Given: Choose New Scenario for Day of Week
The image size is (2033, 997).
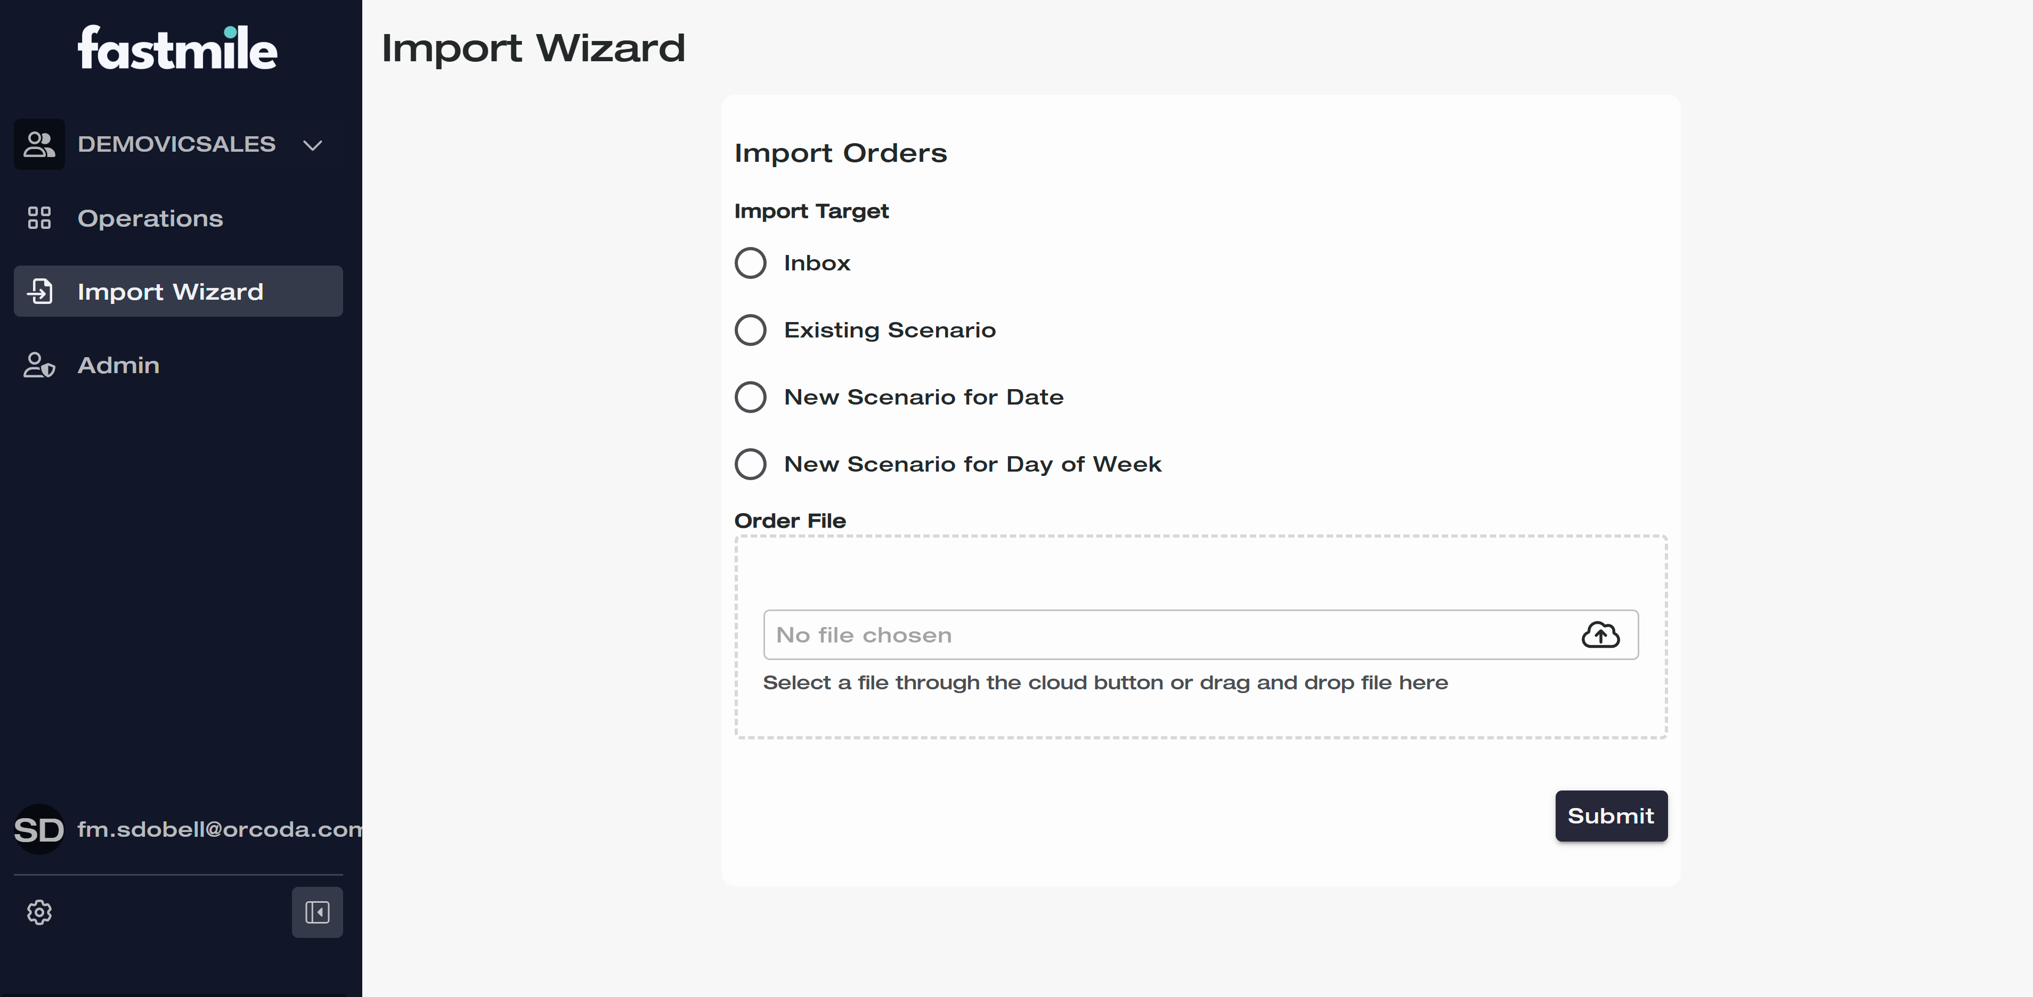Looking at the screenshot, I should click(751, 464).
